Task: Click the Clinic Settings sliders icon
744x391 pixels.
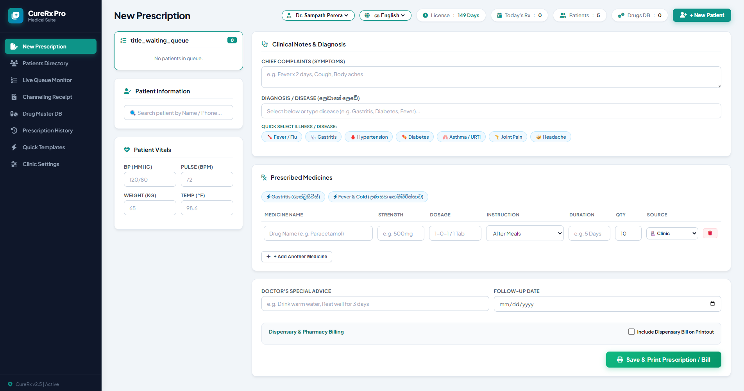Action: [x=14, y=164]
